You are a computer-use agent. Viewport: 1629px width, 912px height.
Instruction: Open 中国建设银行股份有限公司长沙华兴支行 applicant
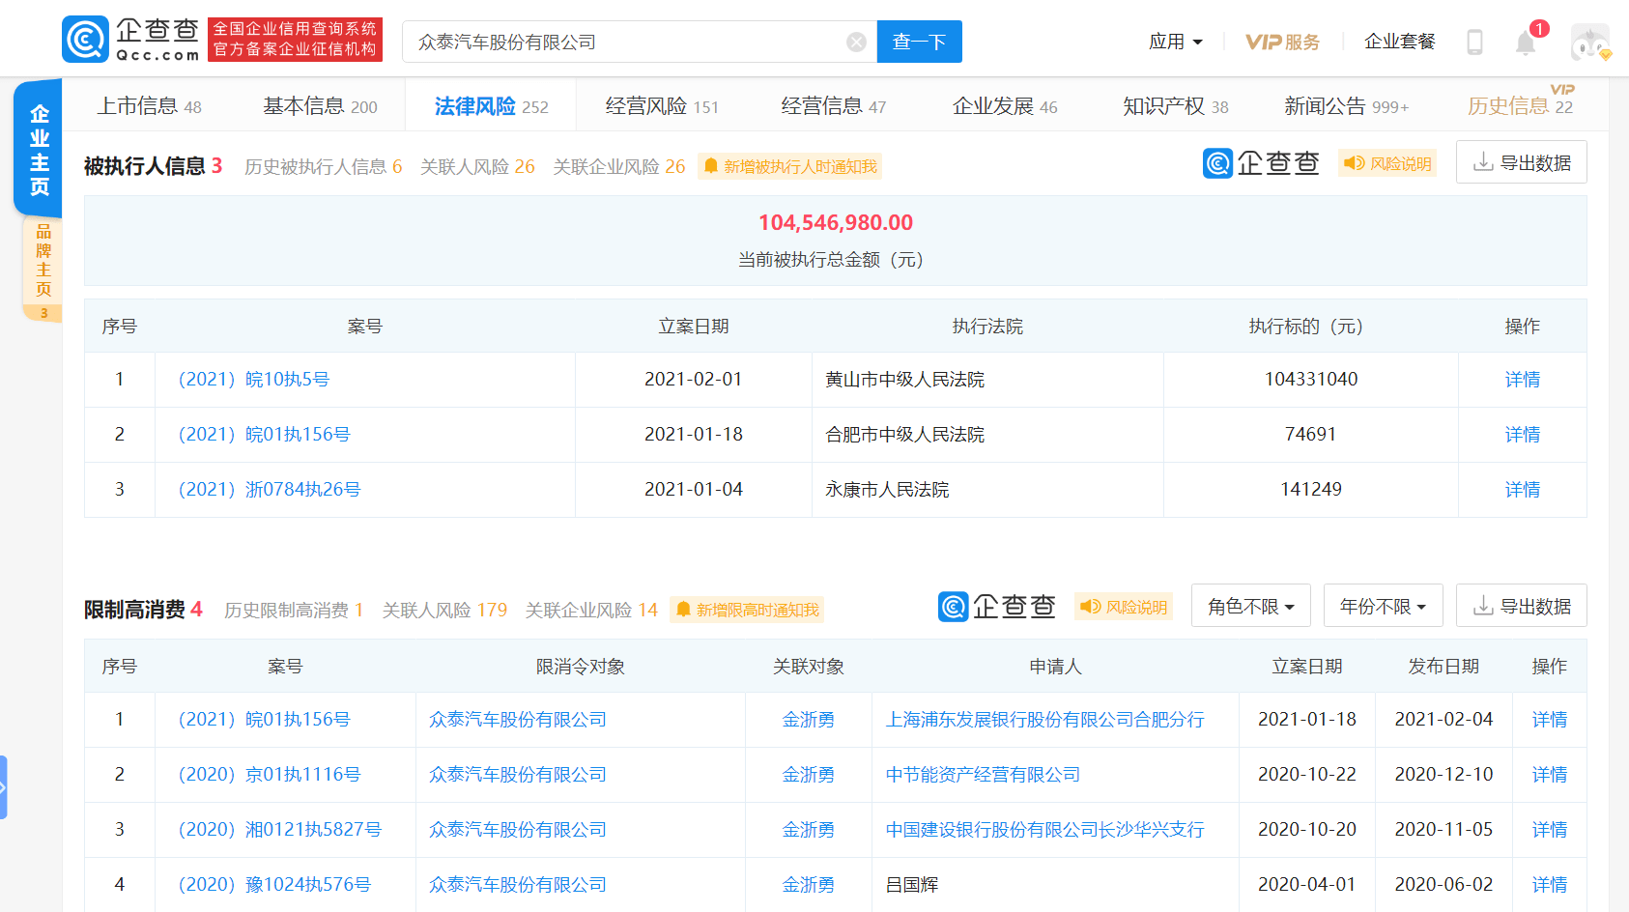click(x=1045, y=830)
